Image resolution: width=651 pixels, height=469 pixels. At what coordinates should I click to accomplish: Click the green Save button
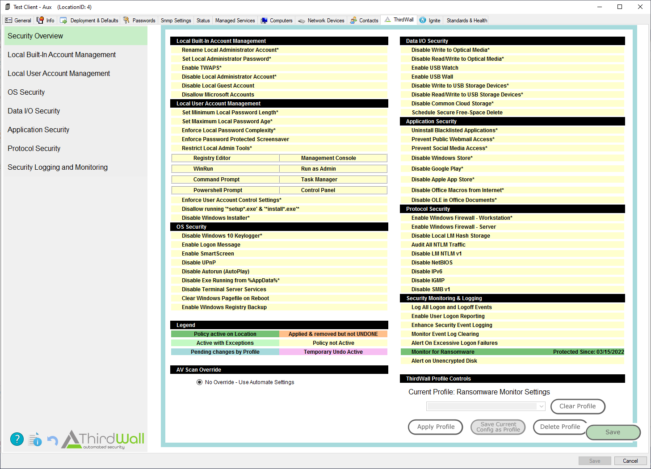613,432
